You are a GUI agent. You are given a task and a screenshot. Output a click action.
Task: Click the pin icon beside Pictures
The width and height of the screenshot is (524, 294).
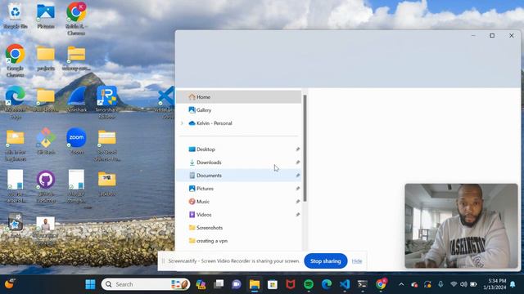(x=297, y=189)
